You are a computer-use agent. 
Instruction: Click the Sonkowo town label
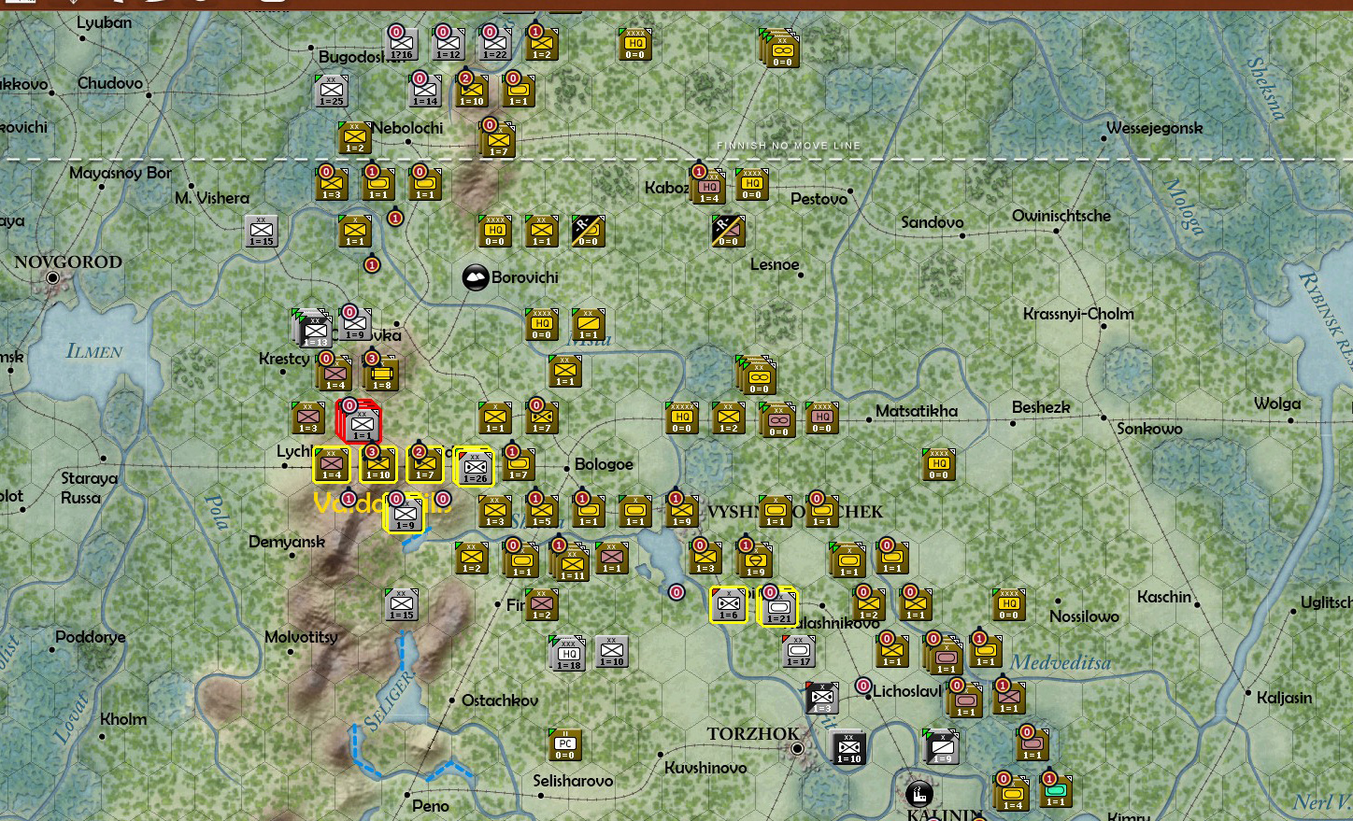pos(1149,429)
